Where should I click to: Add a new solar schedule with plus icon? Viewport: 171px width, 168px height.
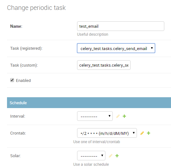[x=117, y=156]
